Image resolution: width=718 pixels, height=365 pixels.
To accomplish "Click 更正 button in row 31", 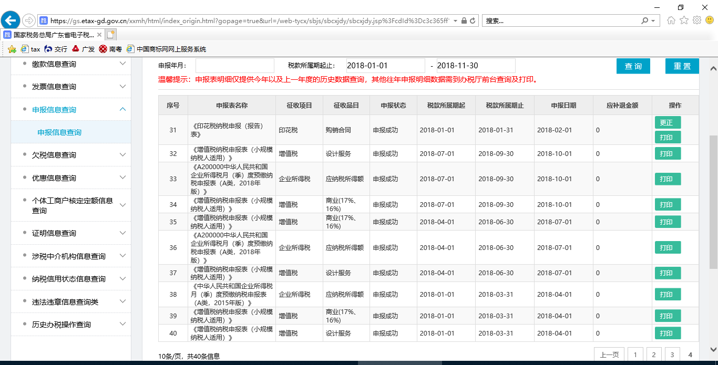I will pyautogui.click(x=668, y=122).
